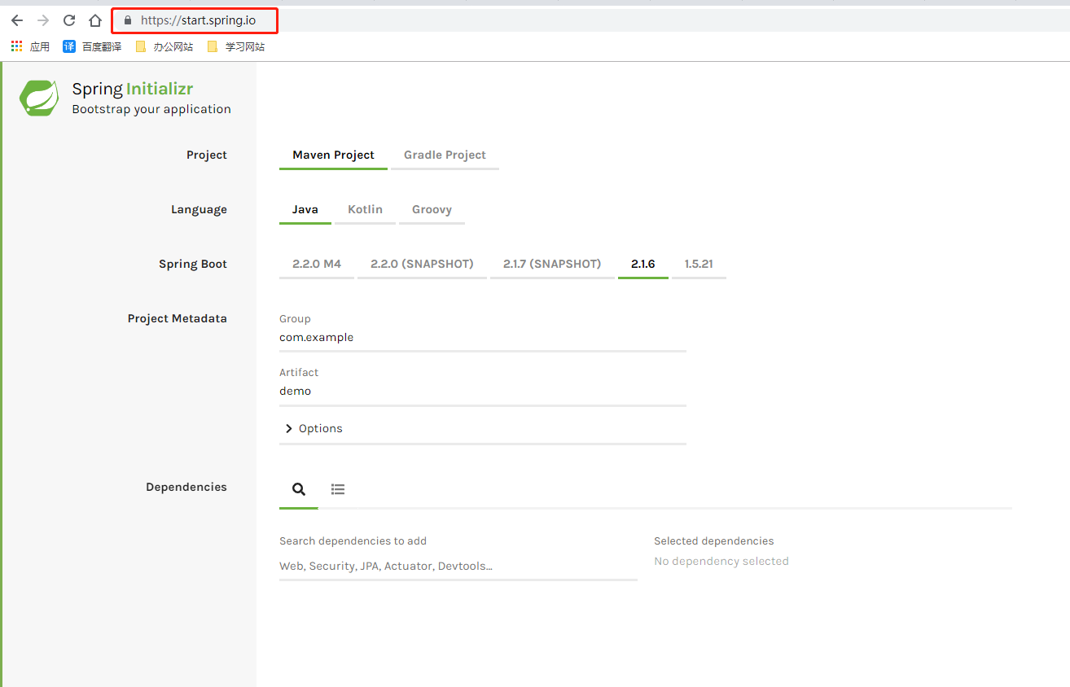This screenshot has width=1070, height=687.
Task: Click the Spring Initializr leaf logo
Action: [x=38, y=98]
